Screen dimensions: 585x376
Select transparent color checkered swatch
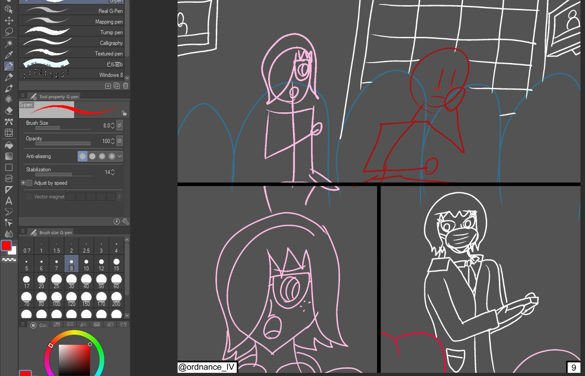[9, 260]
